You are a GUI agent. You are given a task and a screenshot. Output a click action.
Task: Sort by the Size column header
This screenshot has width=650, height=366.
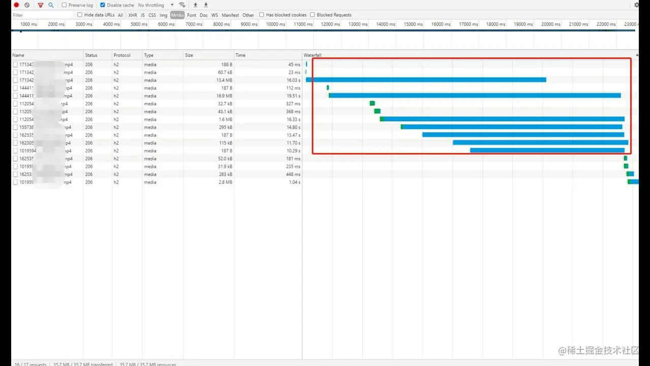(x=208, y=55)
